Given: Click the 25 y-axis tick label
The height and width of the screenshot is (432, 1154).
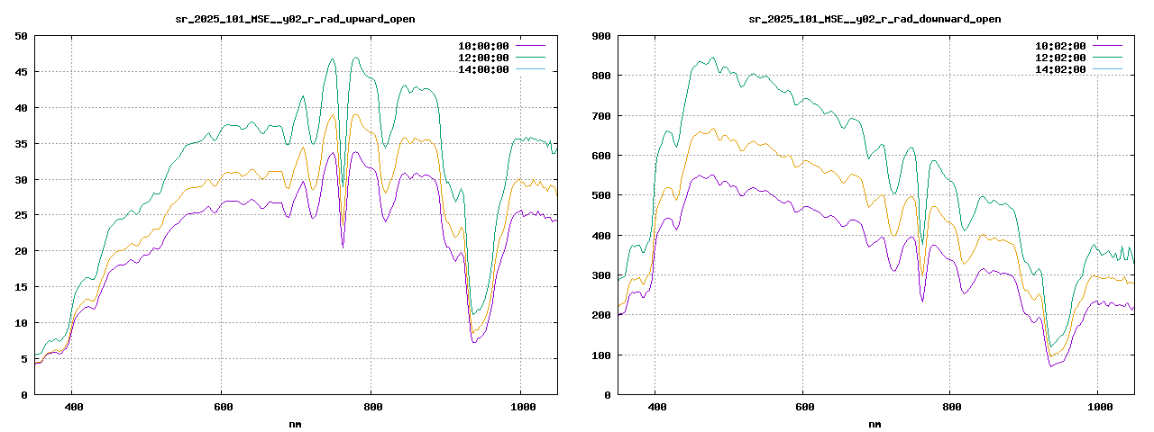Looking at the screenshot, I should click(21, 215).
